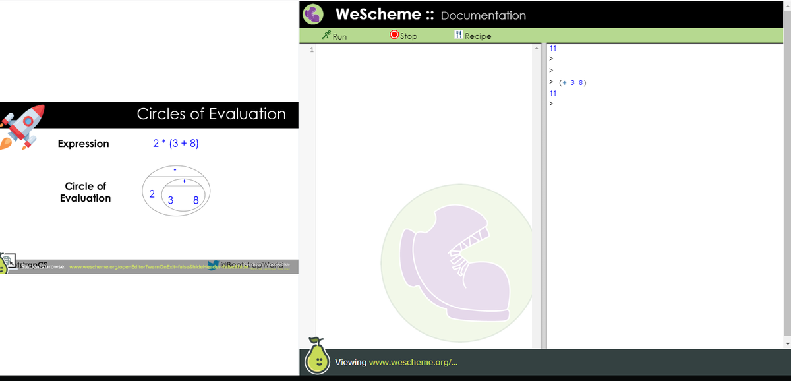Click the Twitter bird icon on slide

click(x=212, y=264)
